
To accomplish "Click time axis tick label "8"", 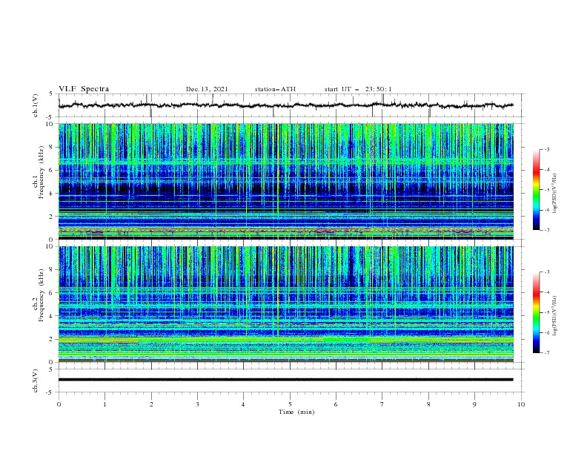I will click(428, 404).
